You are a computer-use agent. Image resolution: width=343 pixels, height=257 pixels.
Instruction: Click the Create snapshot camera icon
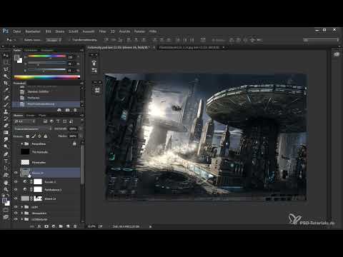click(x=68, y=110)
